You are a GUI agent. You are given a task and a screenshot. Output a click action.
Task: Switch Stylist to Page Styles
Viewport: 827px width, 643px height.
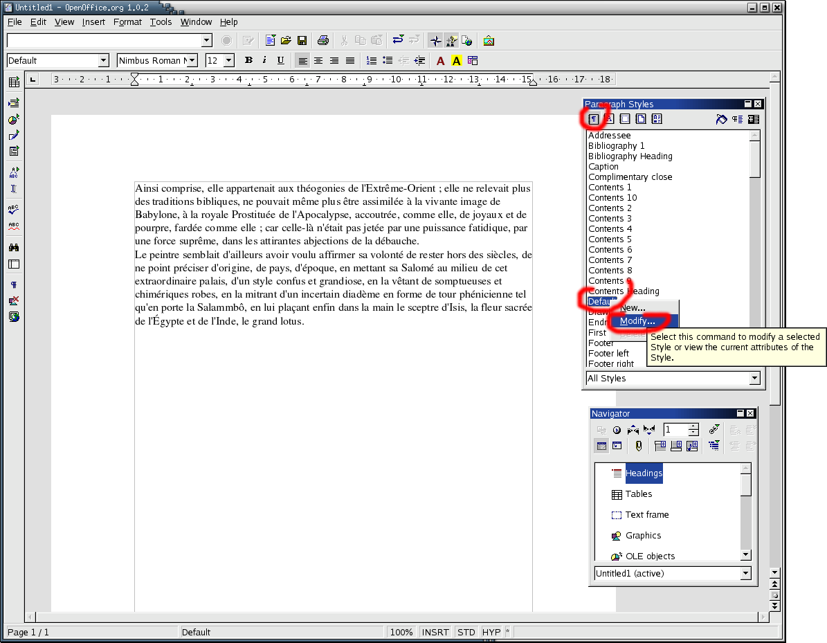pos(641,119)
